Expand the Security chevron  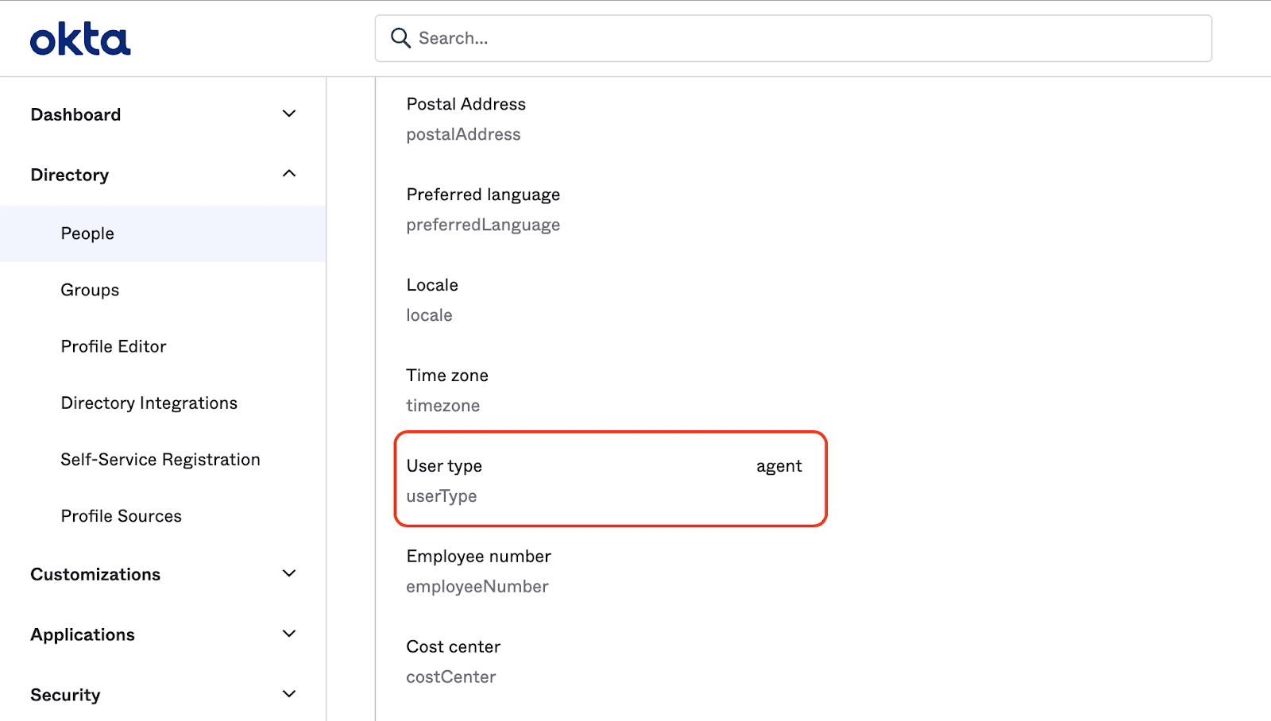tap(289, 694)
